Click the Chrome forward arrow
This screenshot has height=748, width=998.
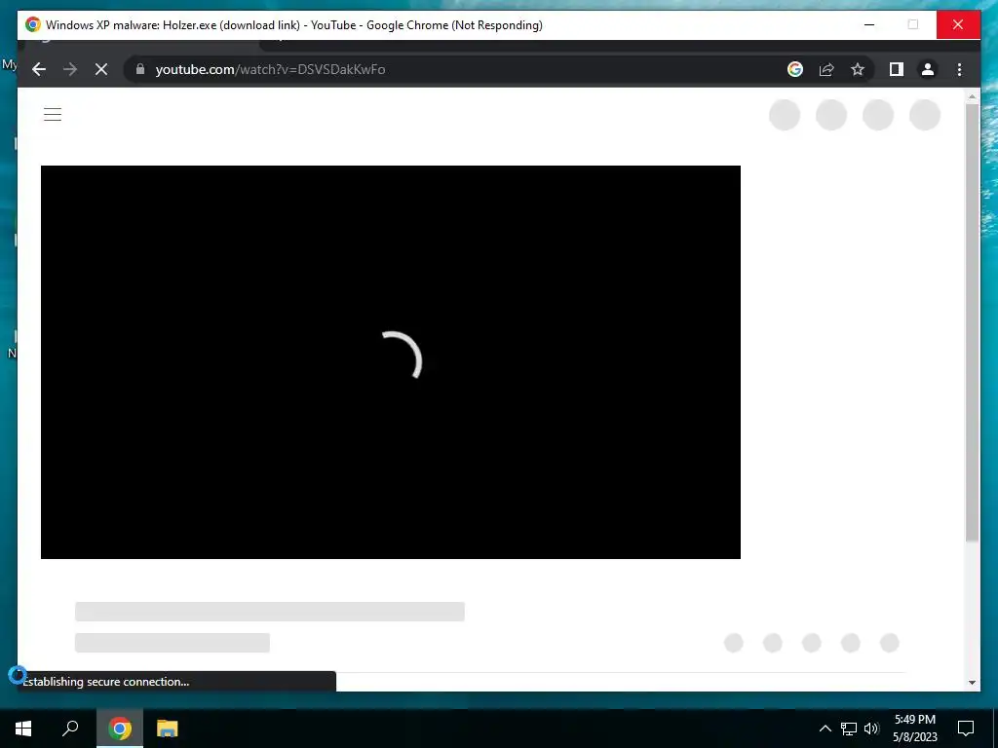tap(70, 69)
